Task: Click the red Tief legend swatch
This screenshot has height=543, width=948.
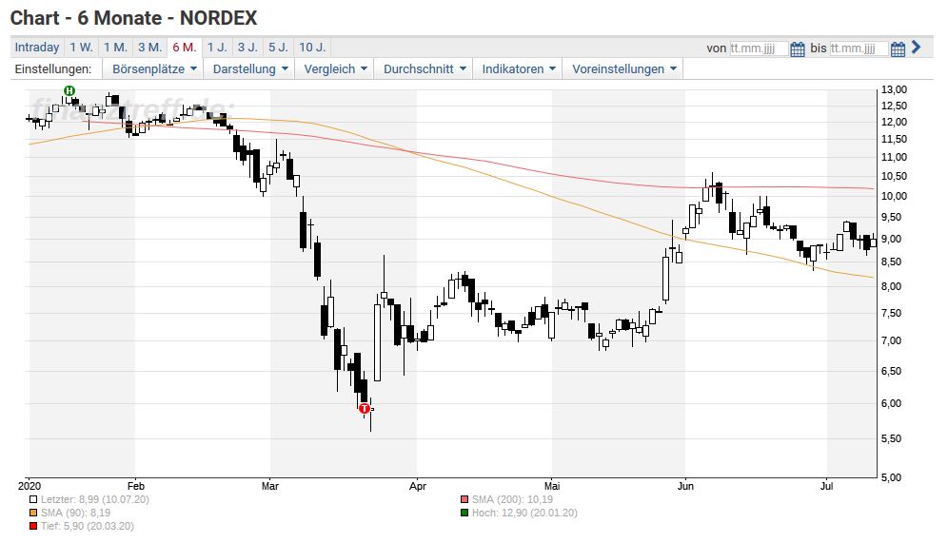Action: 33,527
